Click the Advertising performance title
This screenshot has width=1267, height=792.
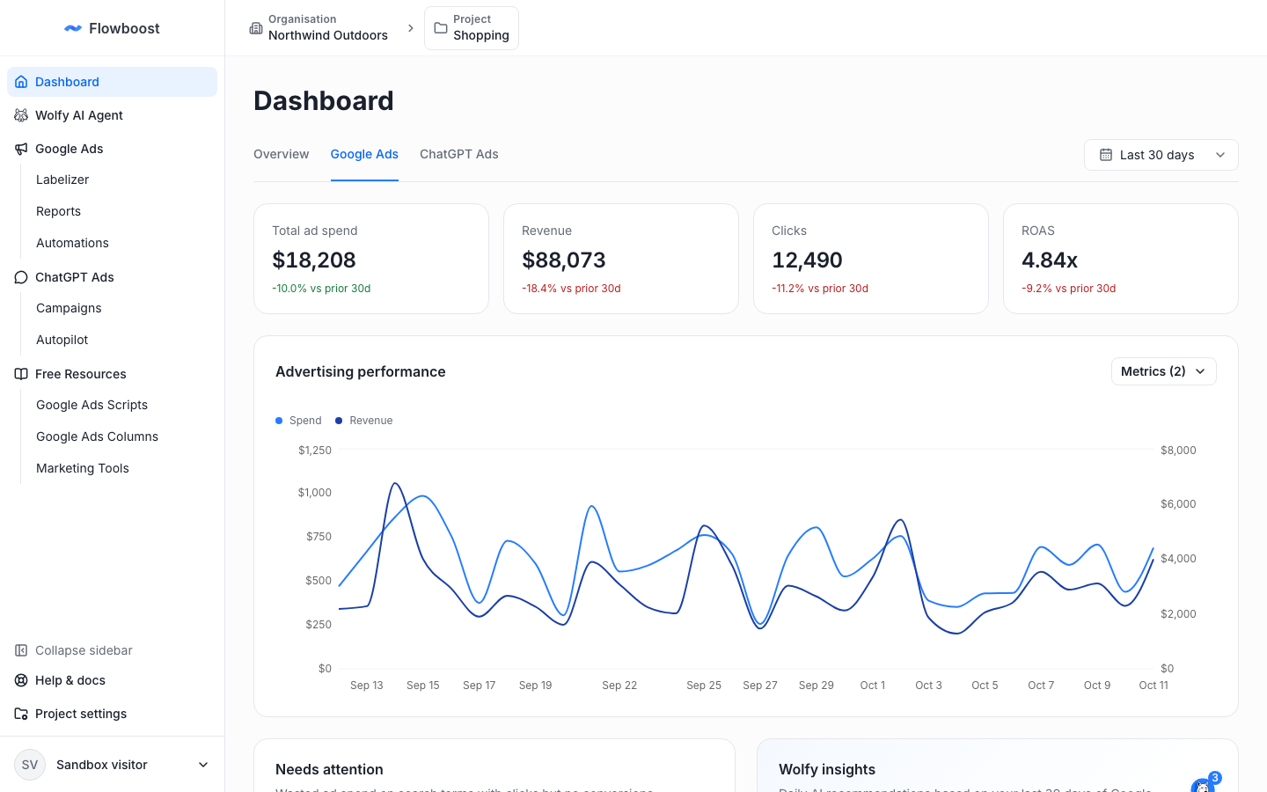coord(361,371)
